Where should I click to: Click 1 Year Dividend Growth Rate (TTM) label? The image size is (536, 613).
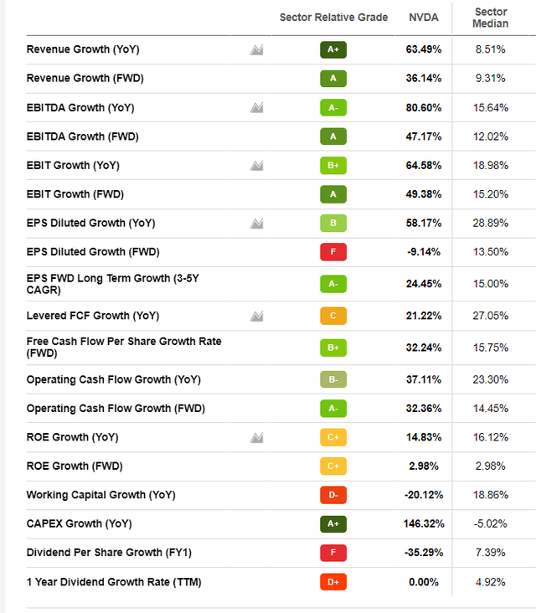[114, 581]
